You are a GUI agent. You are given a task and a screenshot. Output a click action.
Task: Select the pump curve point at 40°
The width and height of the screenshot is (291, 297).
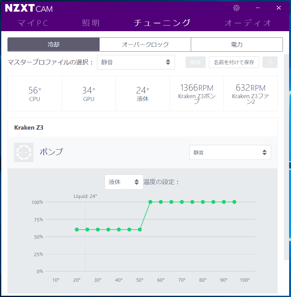pyautogui.click(x=119, y=230)
